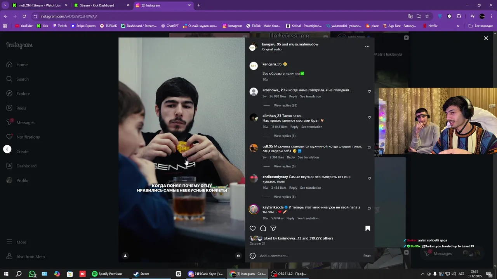The width and height of the screenshot is (497, 279).
Task: Go back with the browser back arrow
Action: (x=5, y=16)
